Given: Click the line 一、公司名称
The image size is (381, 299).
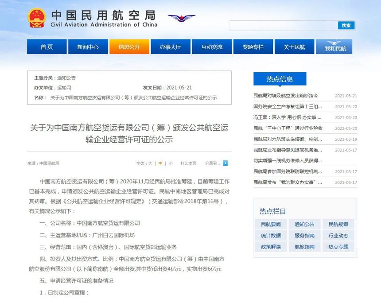Looking at the screenshot, I should point(89,223).
